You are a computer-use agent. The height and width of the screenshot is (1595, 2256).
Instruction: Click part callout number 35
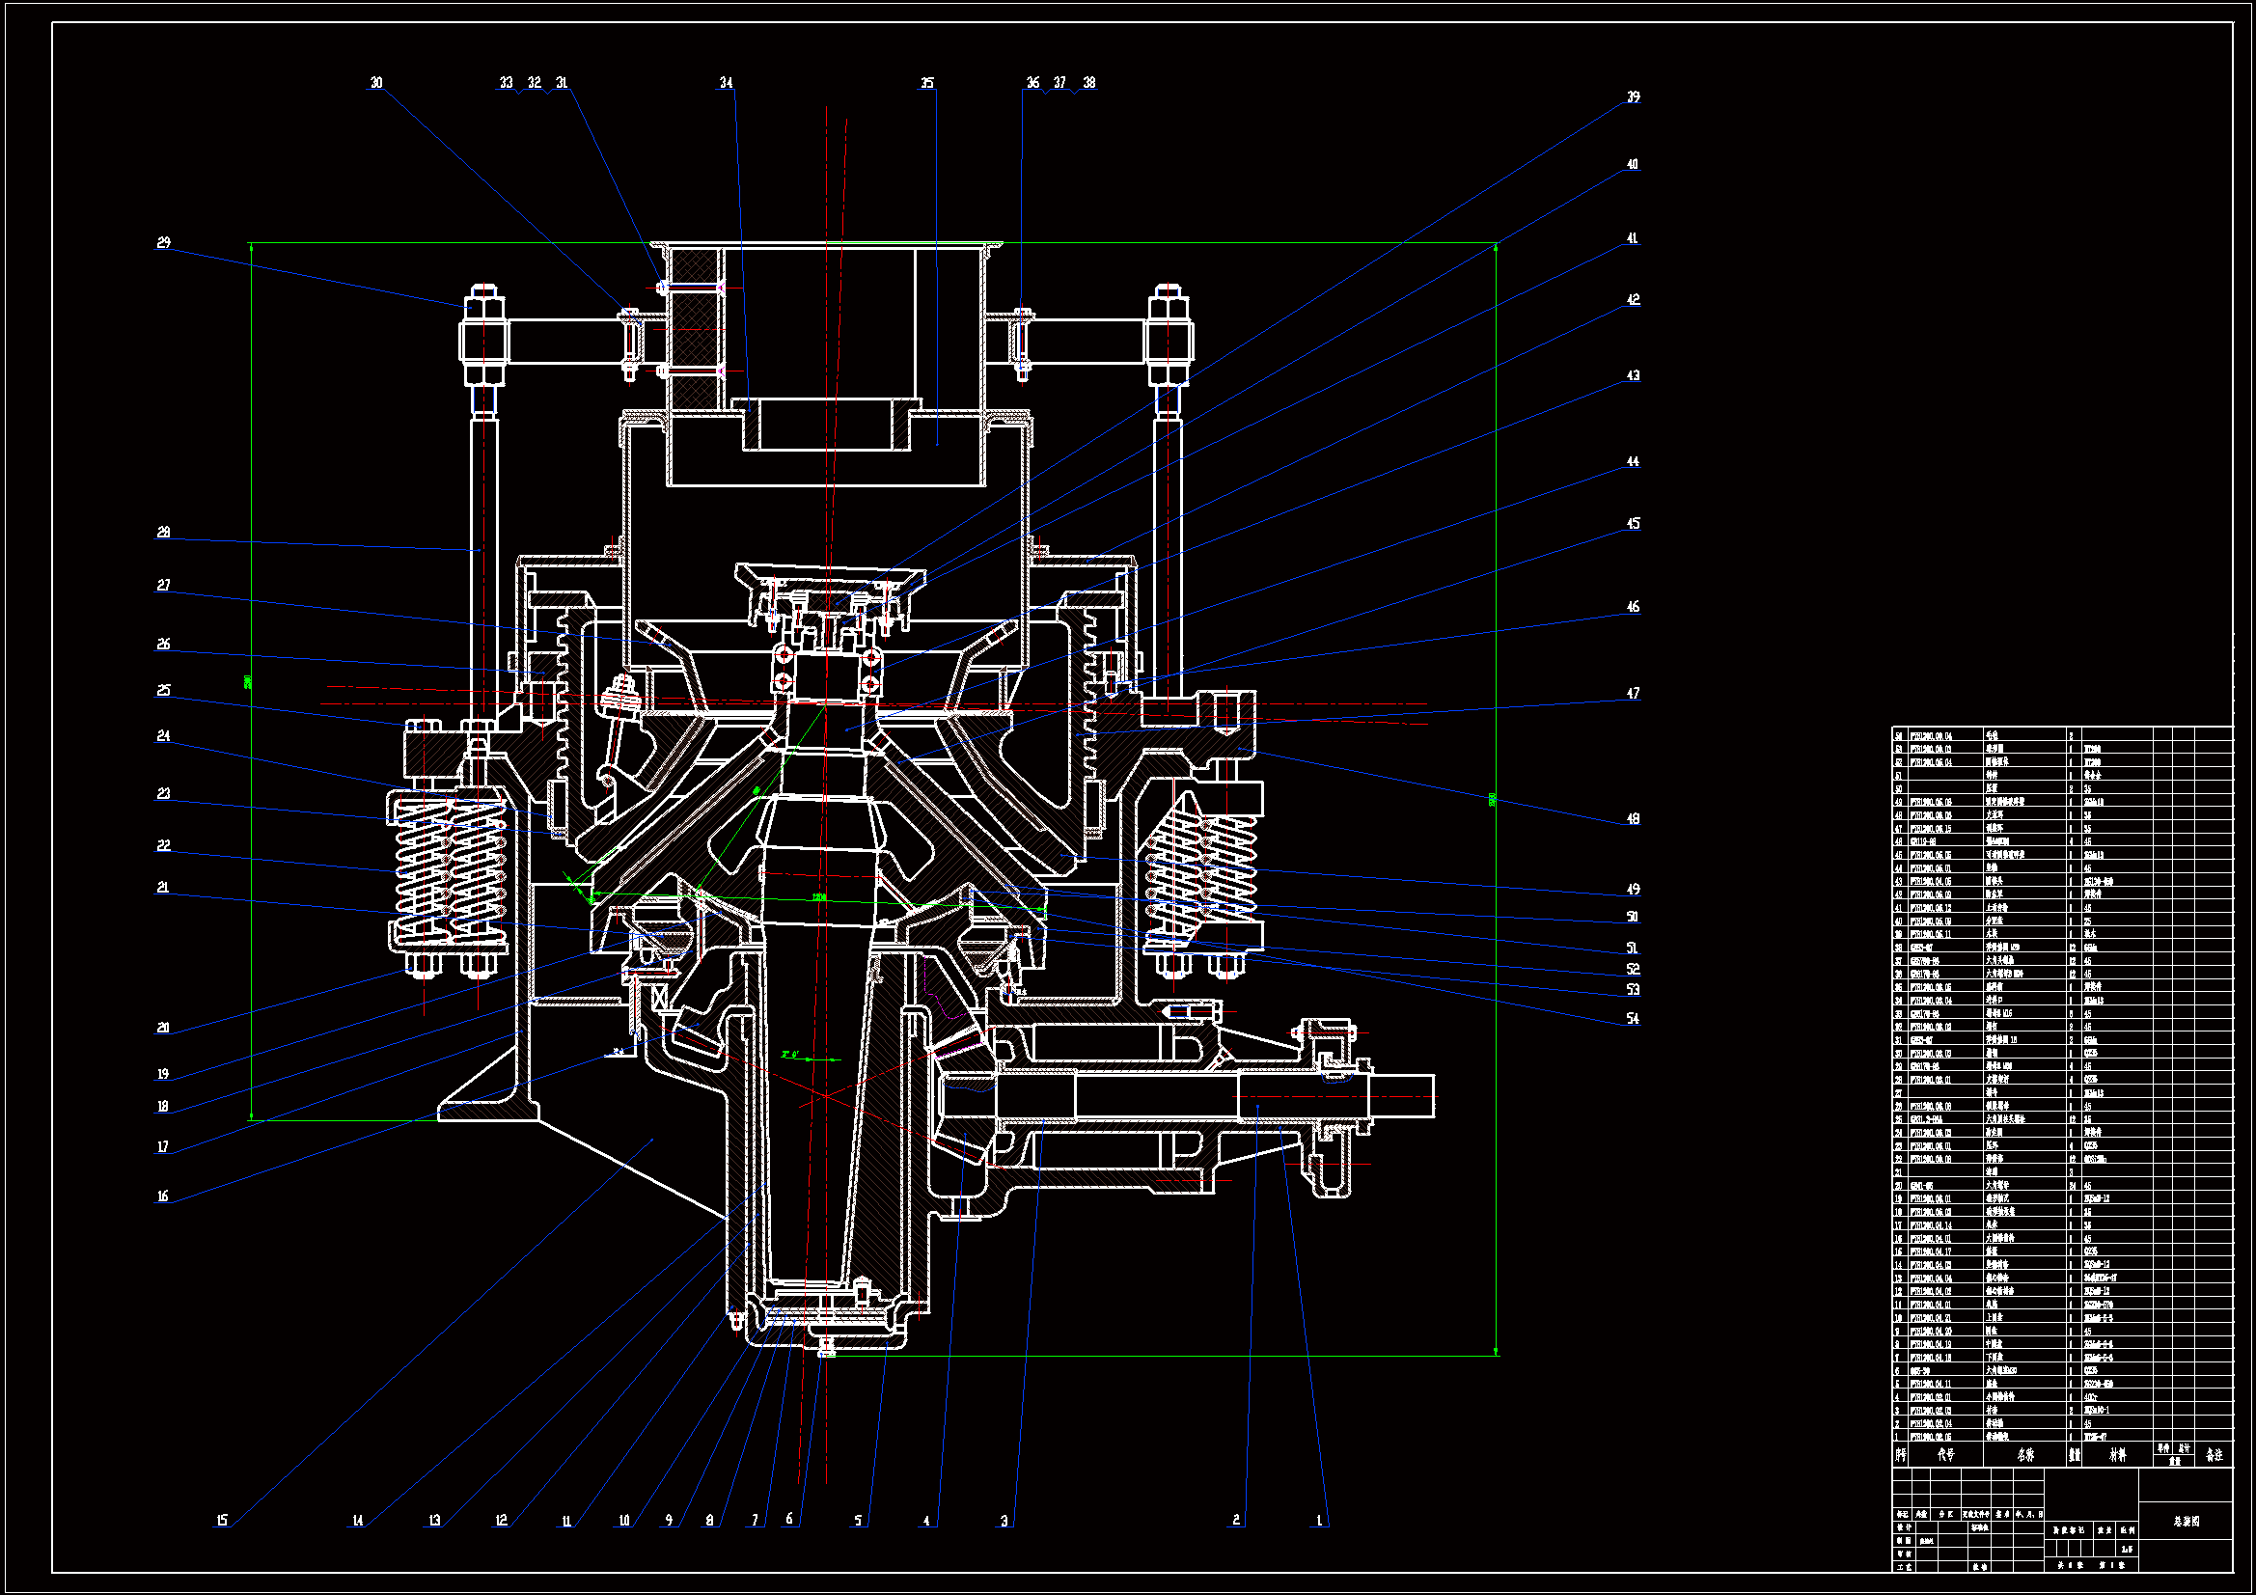click(x=926, y=83)
